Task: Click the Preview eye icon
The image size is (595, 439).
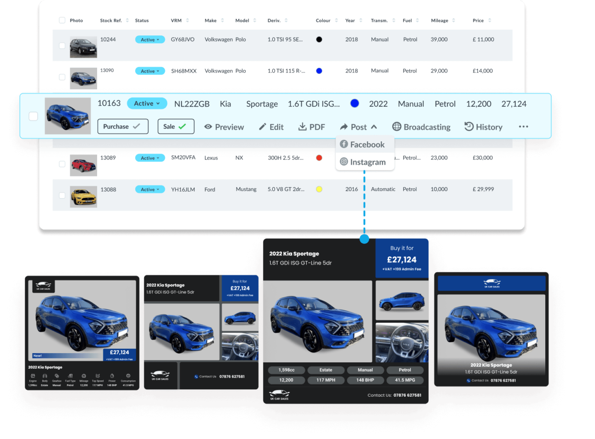Action: click(208, 127)
